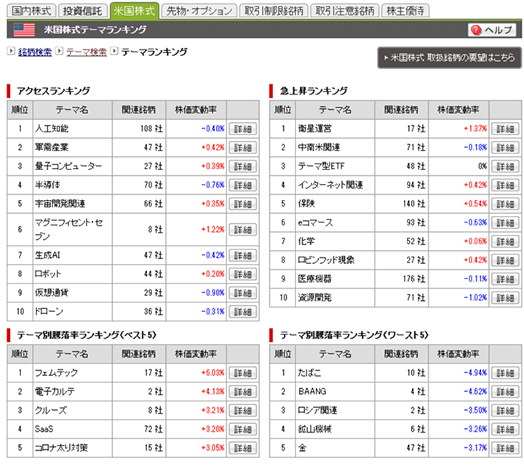Open 詳細 for 中南米関連 theme
524x466 pixels.
tap(505, 148)
